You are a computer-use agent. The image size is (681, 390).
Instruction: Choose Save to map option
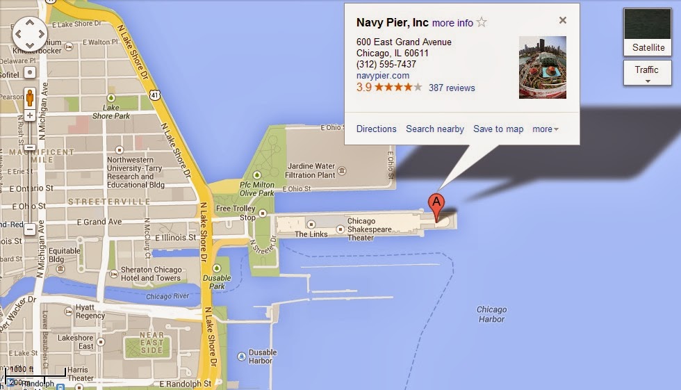(x=498, y=129)
